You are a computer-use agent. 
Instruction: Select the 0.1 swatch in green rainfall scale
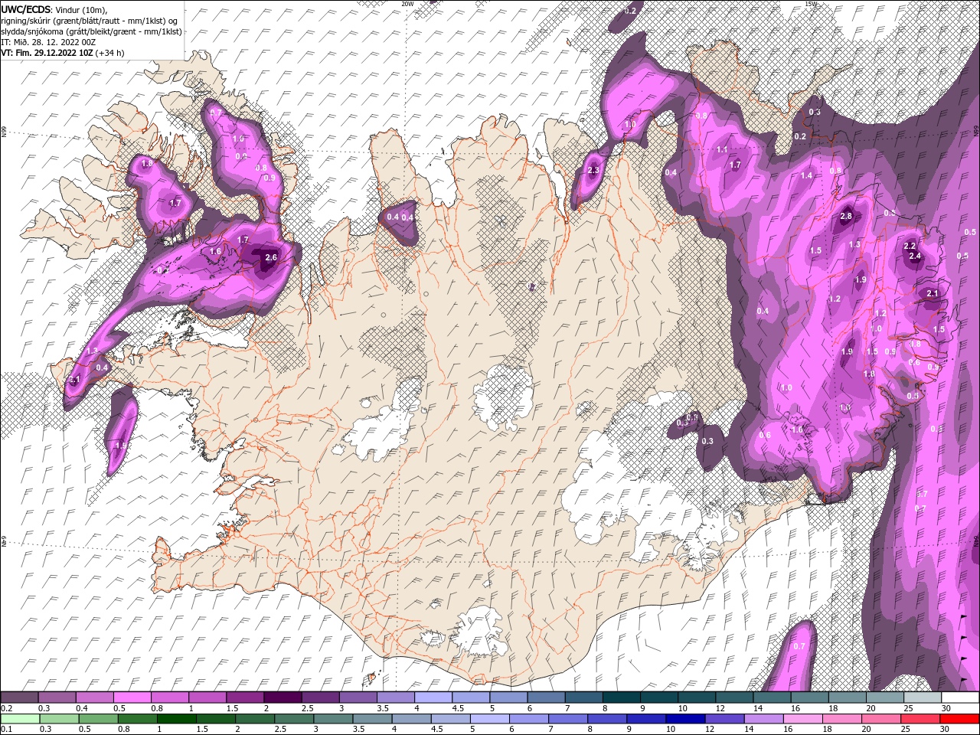[19, 719]
